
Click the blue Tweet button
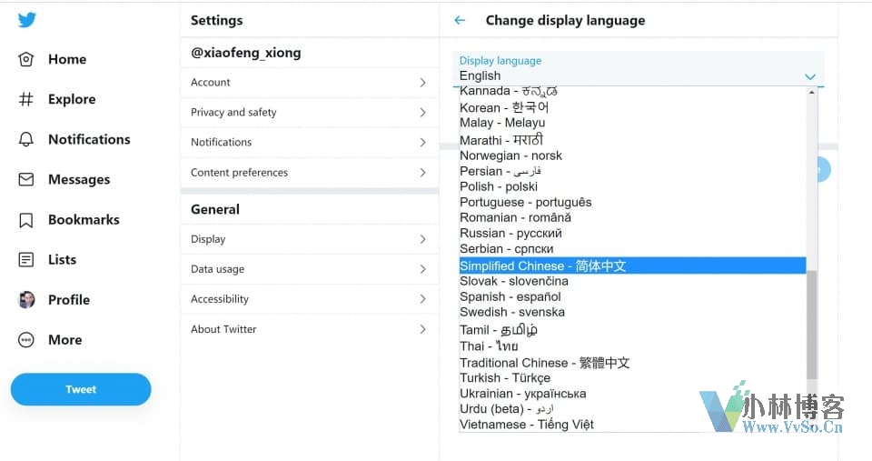coord(81,389)
